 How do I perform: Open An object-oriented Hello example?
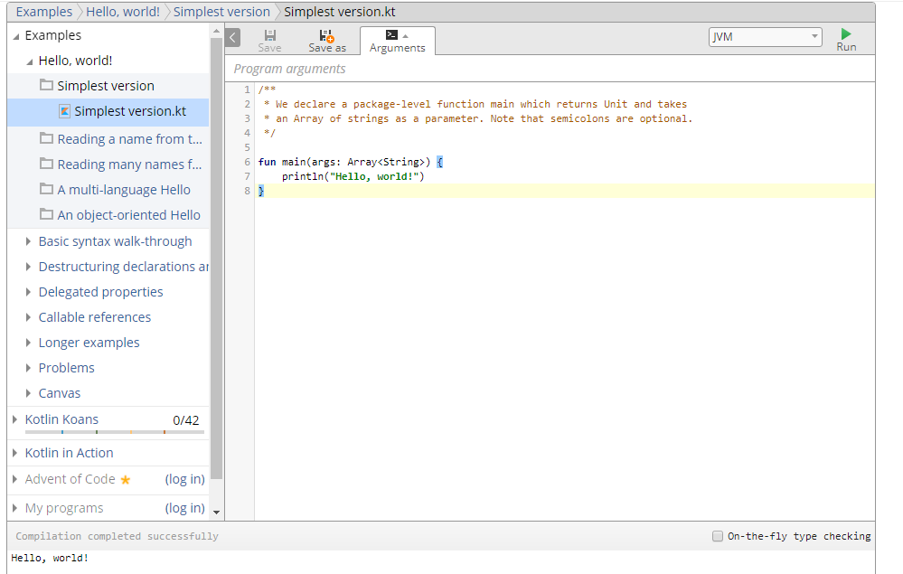(x=129, y=215)
